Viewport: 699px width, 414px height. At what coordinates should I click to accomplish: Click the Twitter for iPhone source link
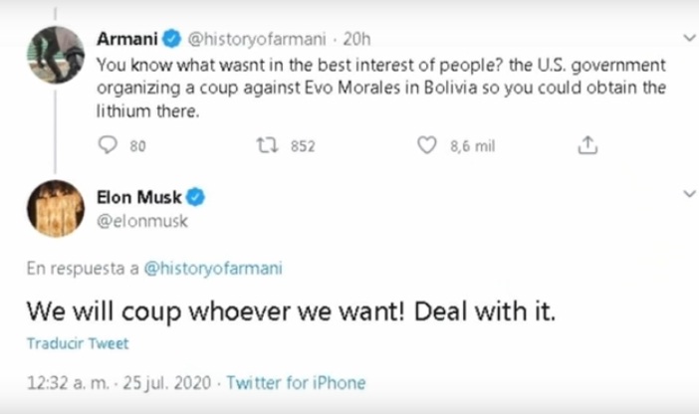pos(297,382)
